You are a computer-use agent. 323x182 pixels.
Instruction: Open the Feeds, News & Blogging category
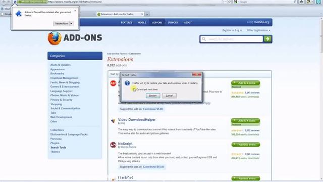65,82
